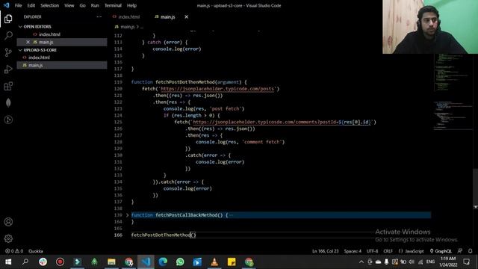This screenshot has width=478, height=269.
Task: Select the main.js editor tab
Action: click(x=167, y=16)
